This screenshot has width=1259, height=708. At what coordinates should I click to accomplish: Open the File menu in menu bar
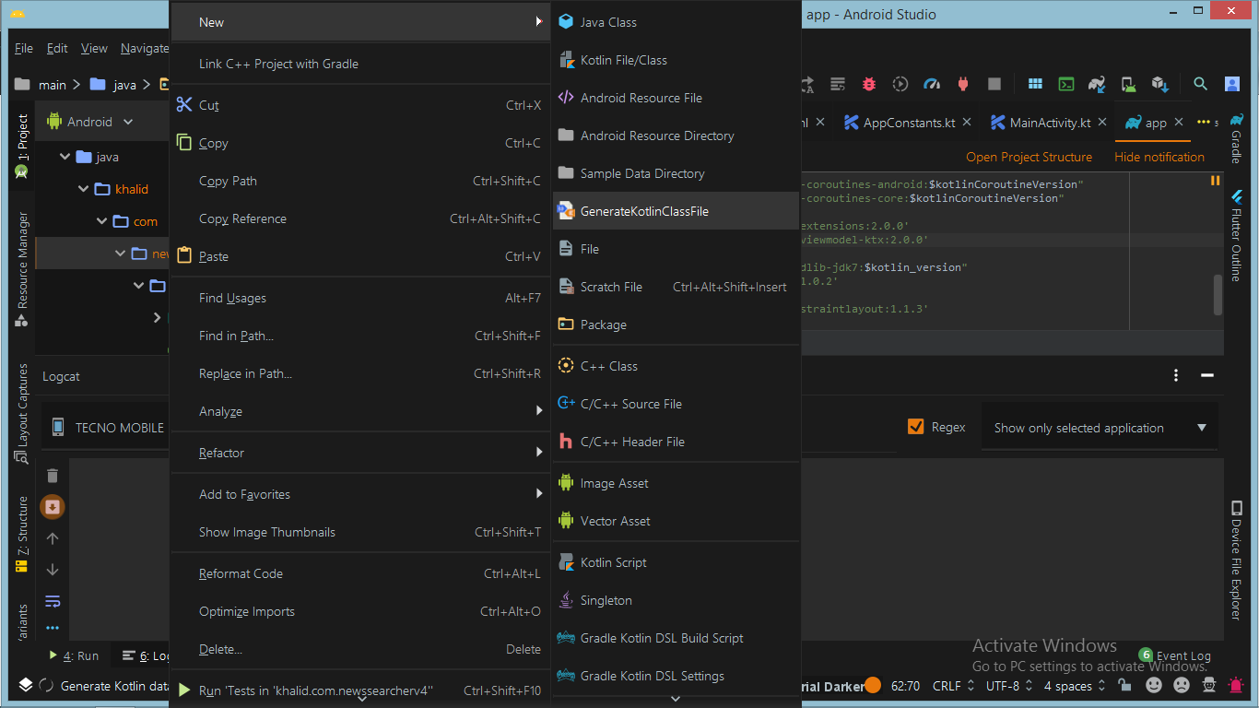coord(24,48)
